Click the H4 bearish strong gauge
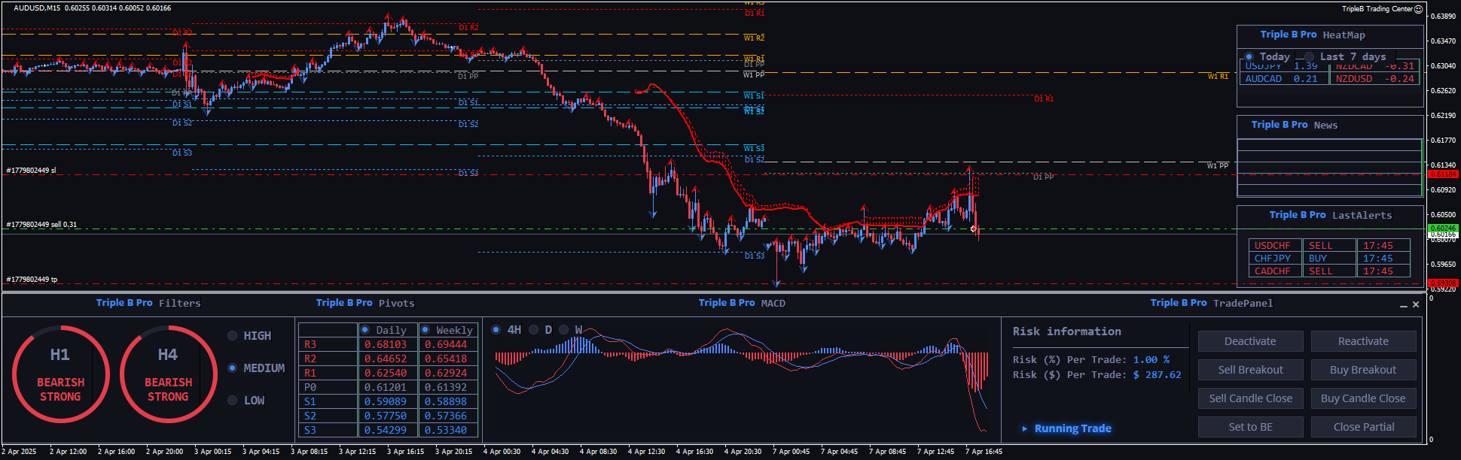This screenshot has height=460, width=1461. (x=168, y=374)
